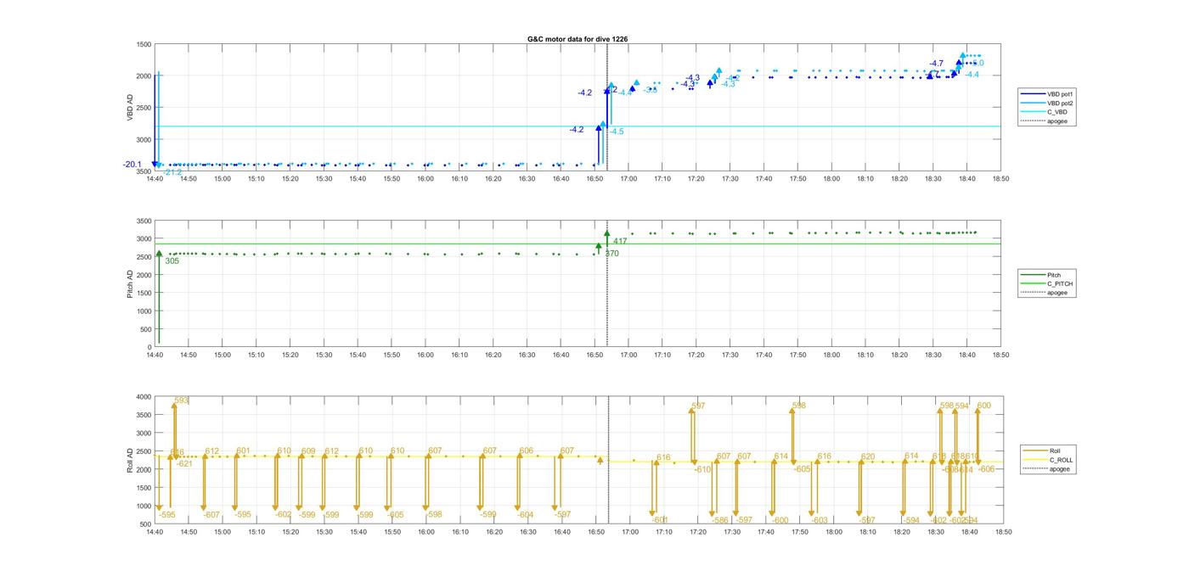Click the '-603' roll data label
The image size is (1189, 588).
[819, 520]
